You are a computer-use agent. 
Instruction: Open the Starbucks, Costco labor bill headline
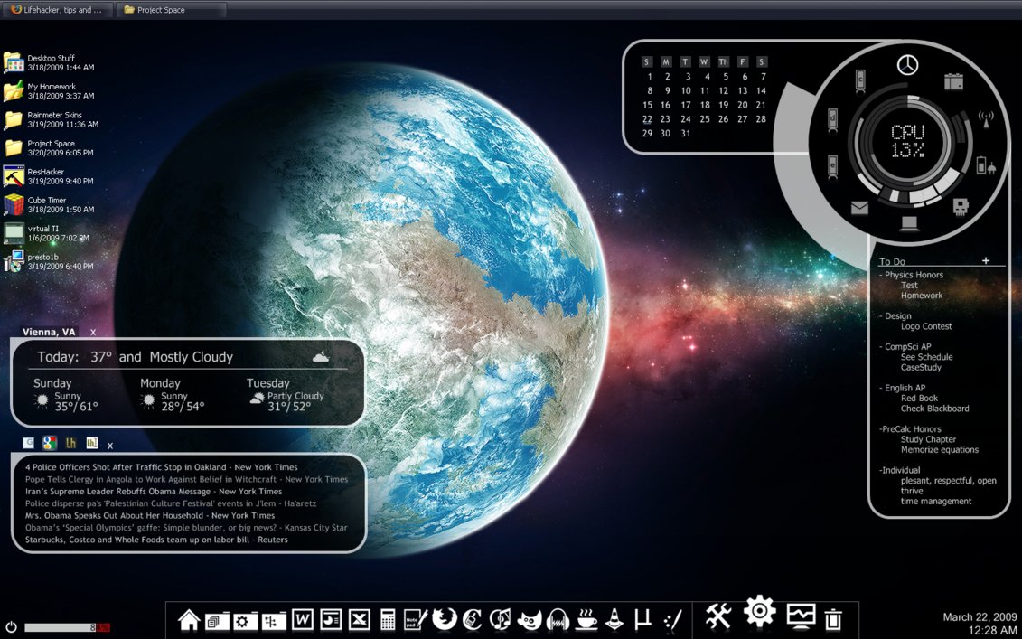pos(156,540)
